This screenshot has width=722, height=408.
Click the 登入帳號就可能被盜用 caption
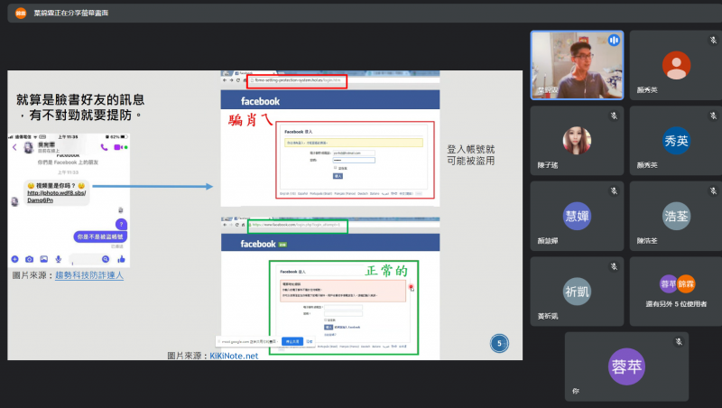[470, 155]
